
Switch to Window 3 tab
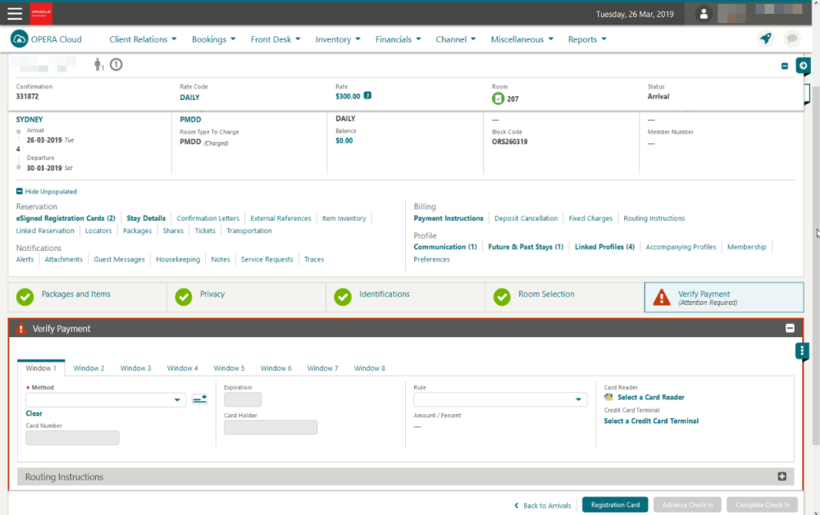pyautogui.click(x=135, y=368)
